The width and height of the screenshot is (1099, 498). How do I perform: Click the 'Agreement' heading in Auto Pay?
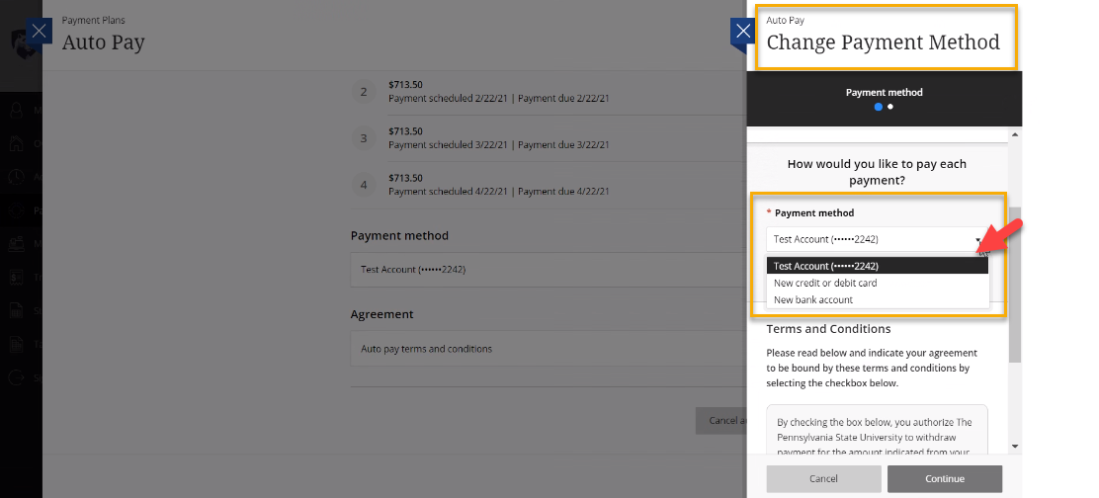tap(382, 314)
